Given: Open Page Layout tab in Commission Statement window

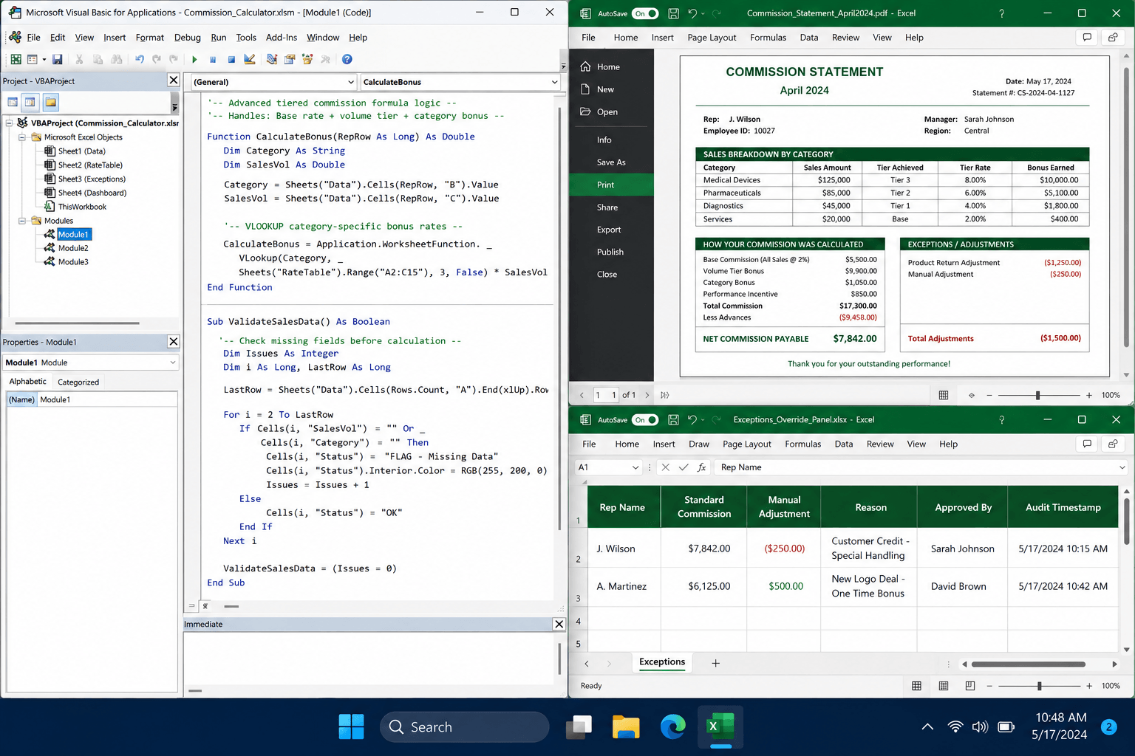Looking at the screenshot, I should [712, 38].
